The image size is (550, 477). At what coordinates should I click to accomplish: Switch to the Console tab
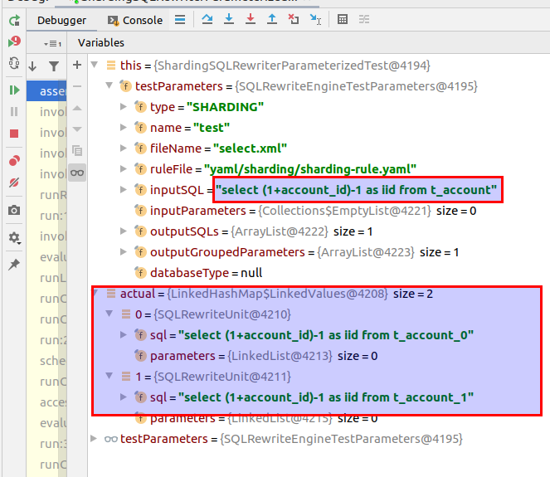click(135, 21)
